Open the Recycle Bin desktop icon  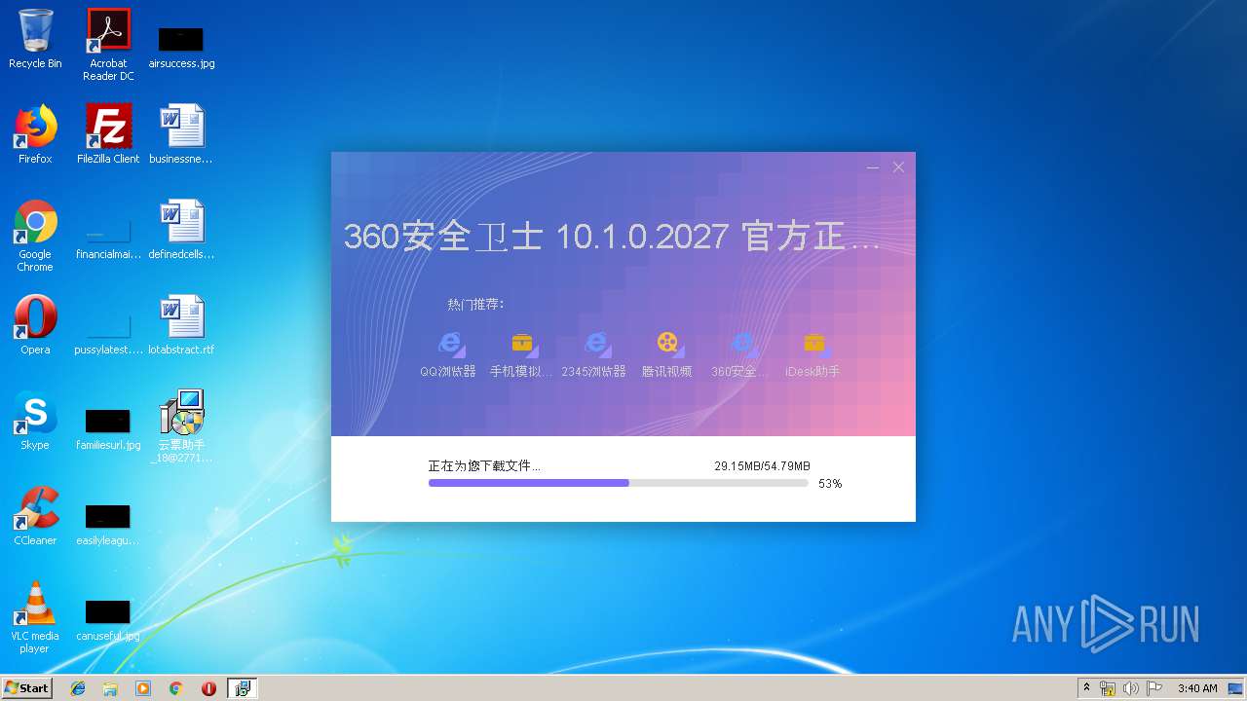coord(35,39)
